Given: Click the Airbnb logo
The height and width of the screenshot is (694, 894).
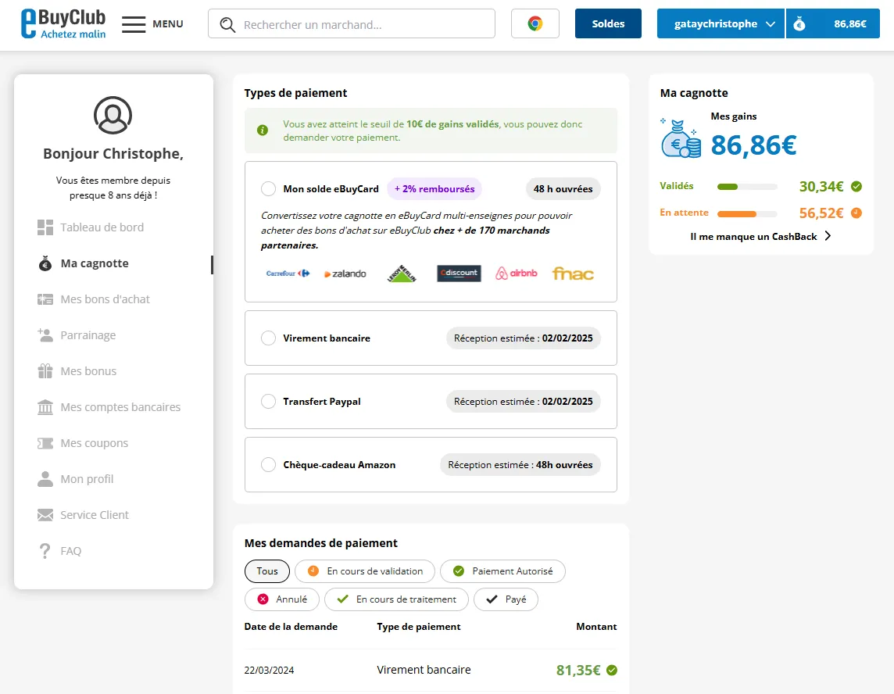Looking at the screenshot, I should pyautogui.click(x=516, y=274).
